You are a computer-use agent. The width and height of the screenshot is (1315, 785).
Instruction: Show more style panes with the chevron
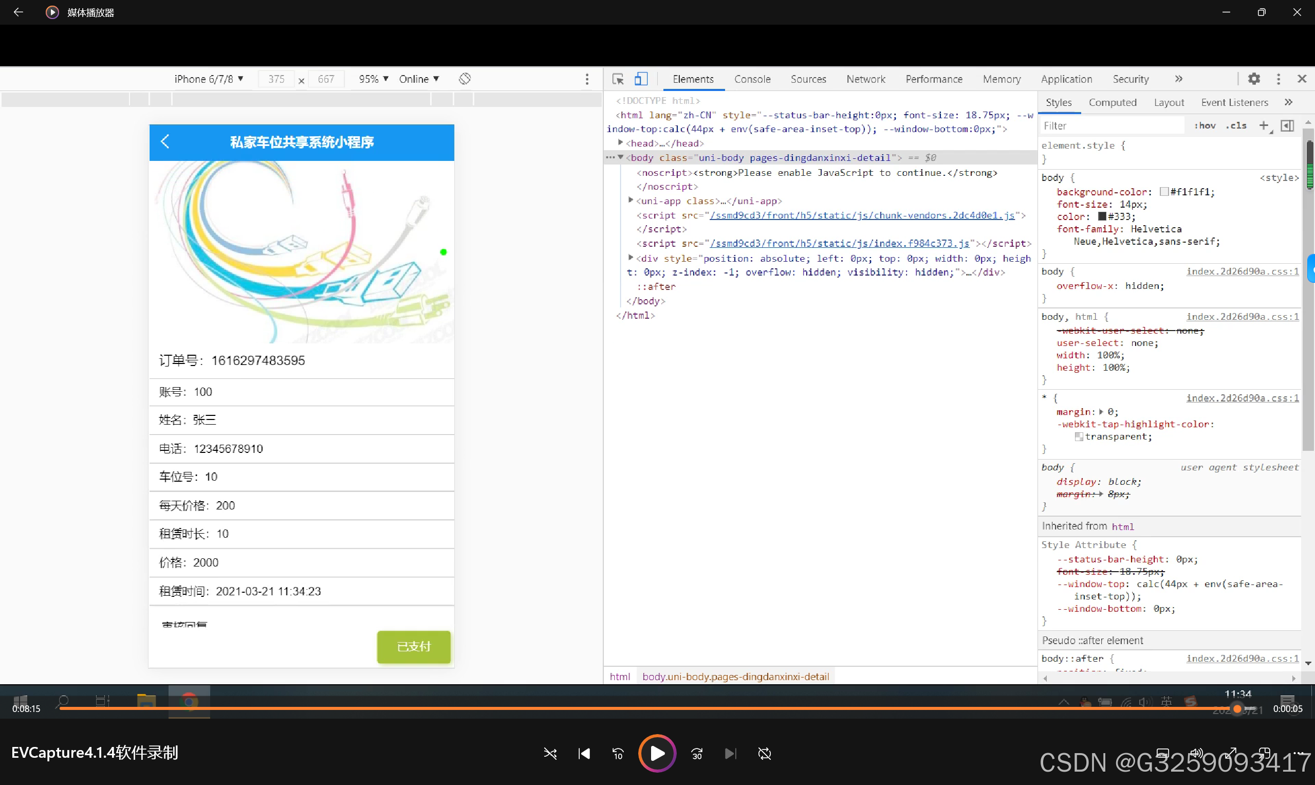click(1289, 103)
